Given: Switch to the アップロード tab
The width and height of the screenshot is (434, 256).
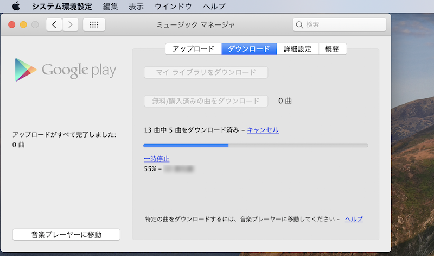Looking at the screenshot, I should pos(193,49).
